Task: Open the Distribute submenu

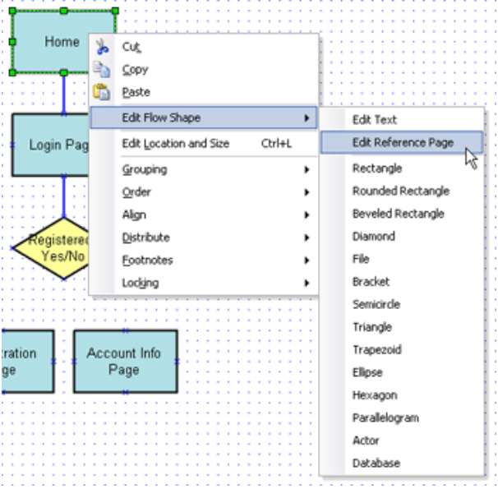Action: [145, 238]
